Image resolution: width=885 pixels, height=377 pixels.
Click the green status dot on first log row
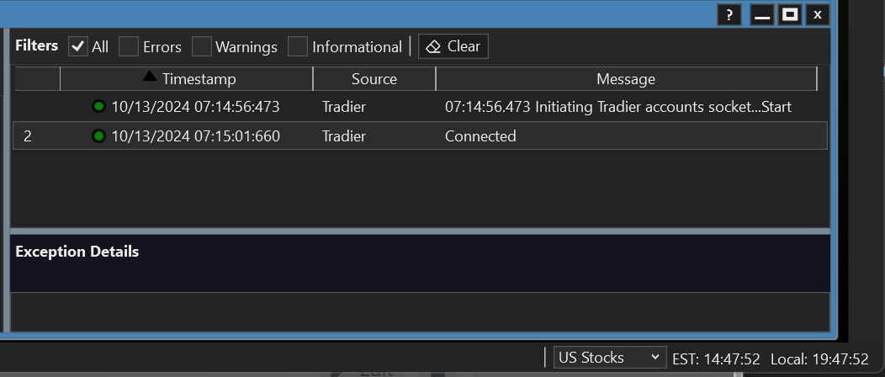(98, 107)
